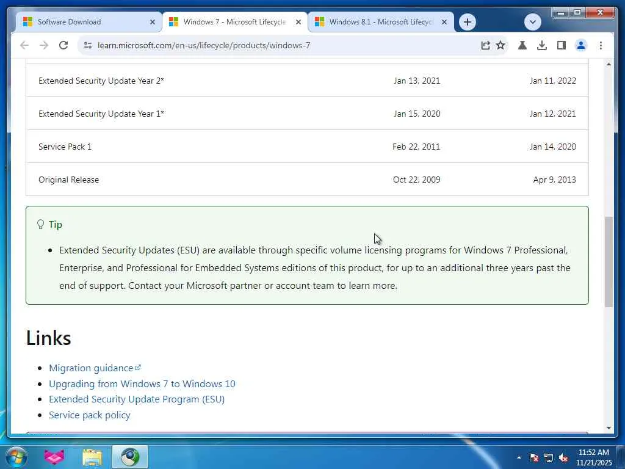Switch to the Software Download tab

[x=88, y=22]
